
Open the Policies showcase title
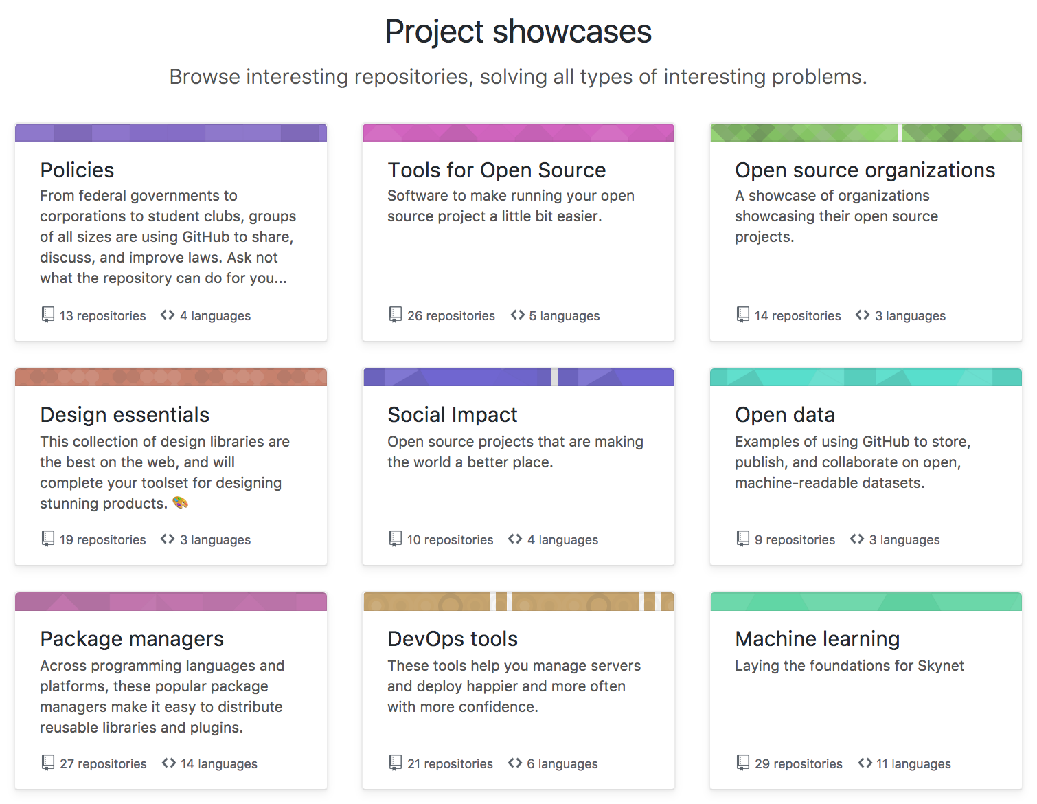77,170
